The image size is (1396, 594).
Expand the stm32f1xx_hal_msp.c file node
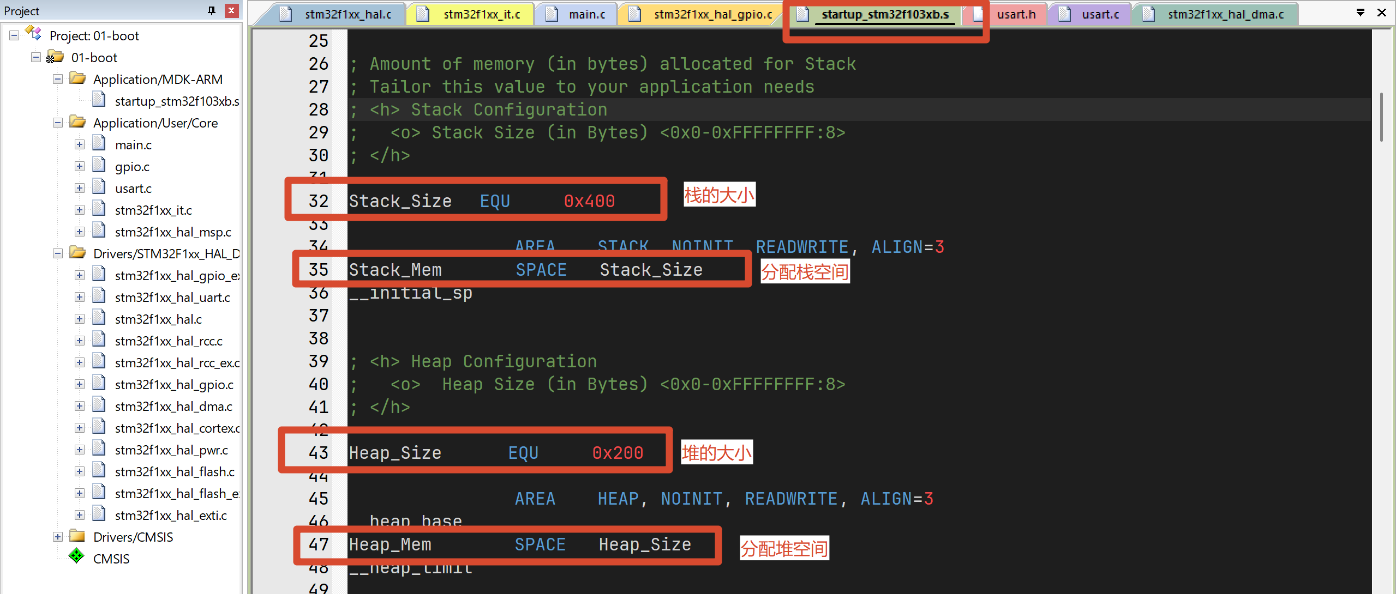pyautogui.click(x=80, y=232)
